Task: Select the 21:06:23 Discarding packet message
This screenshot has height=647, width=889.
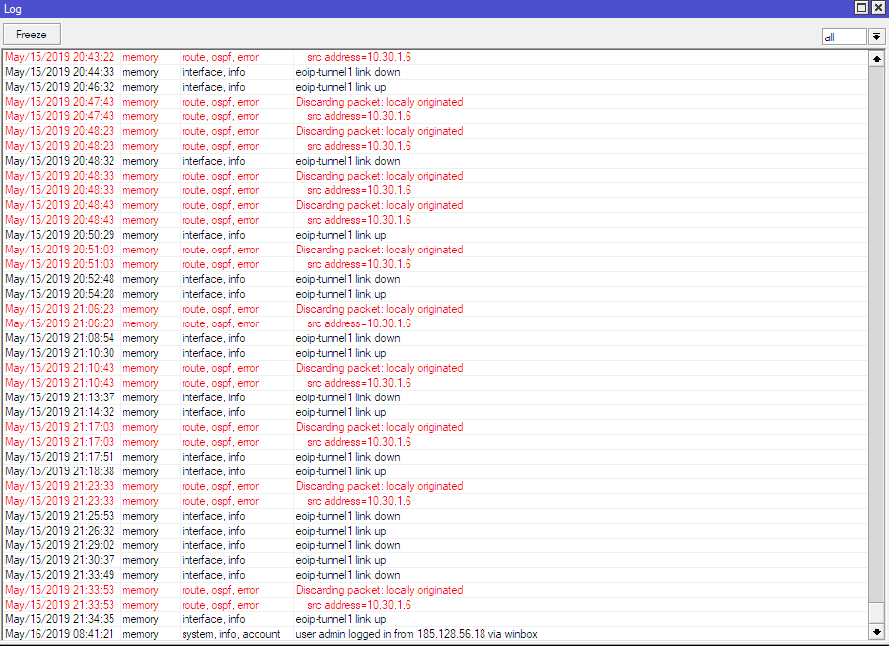Action: (379, 309)
